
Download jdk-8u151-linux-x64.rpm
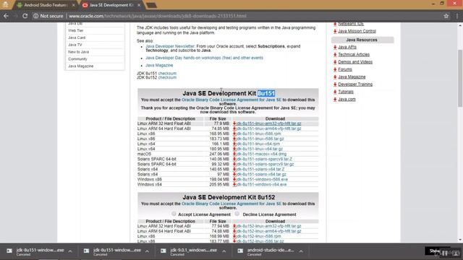coord(258,144)
